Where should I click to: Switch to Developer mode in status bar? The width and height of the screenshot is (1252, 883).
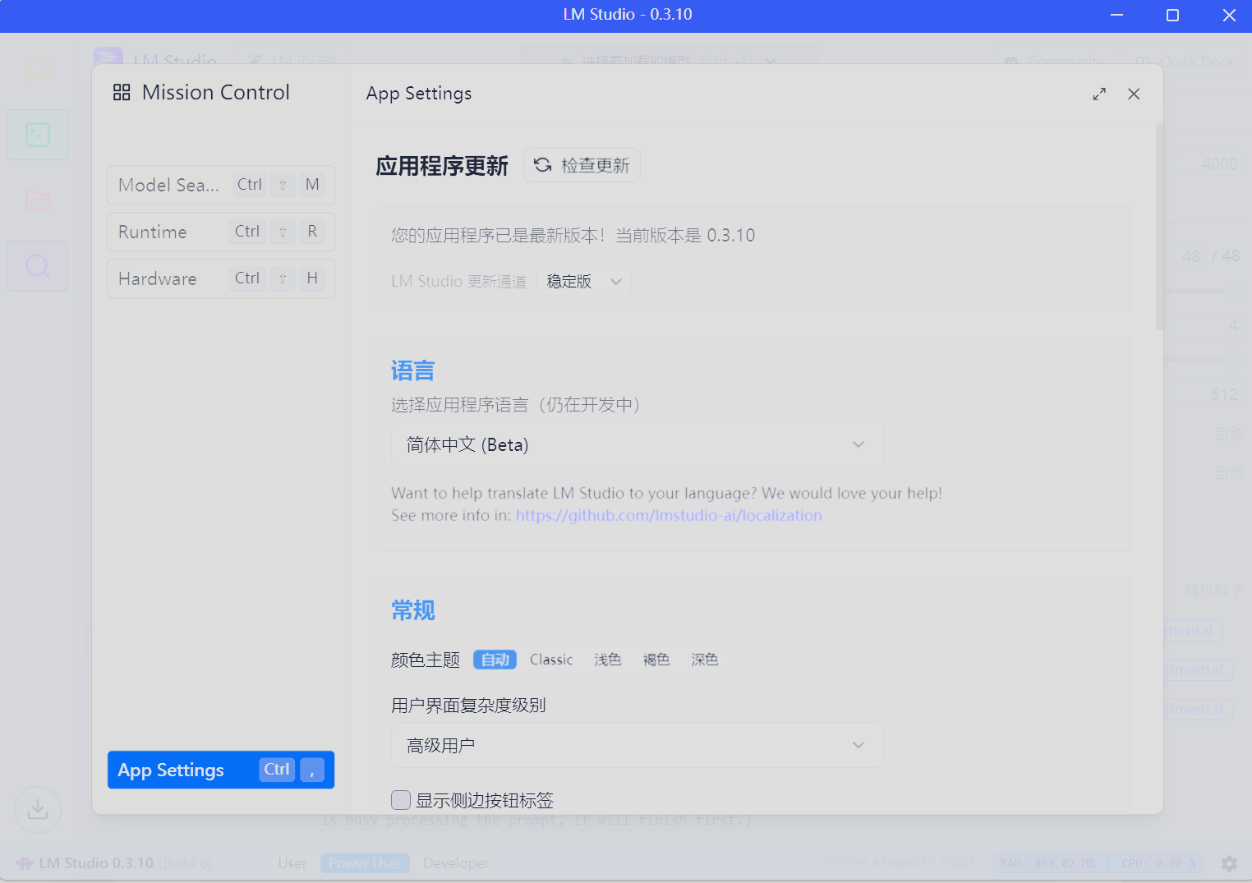click(456, 863)
